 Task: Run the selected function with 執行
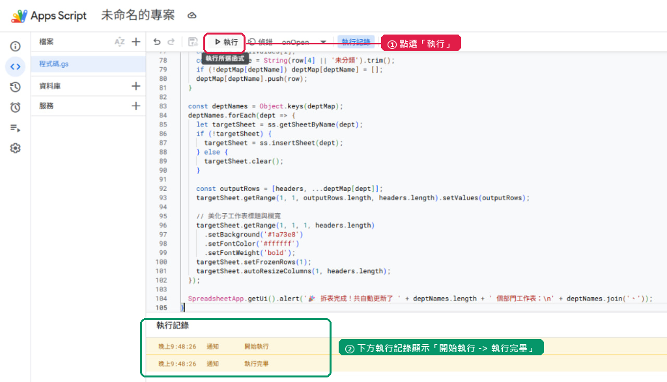pos(226,42)
